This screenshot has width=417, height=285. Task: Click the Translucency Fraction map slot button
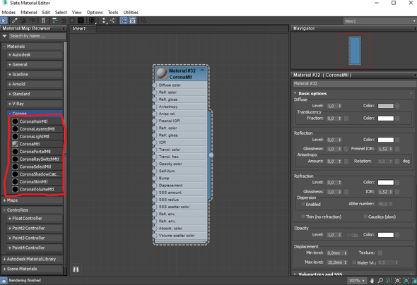[x=346, y=119]
